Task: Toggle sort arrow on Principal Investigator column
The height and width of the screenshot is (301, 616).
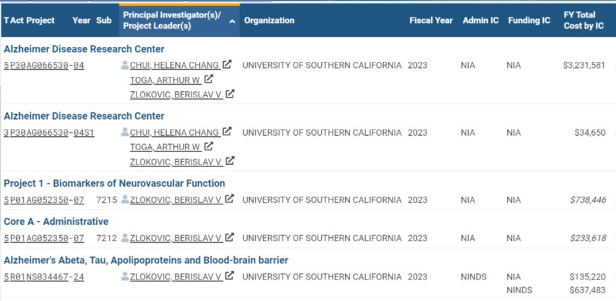Action: click(x=232, y=21)
